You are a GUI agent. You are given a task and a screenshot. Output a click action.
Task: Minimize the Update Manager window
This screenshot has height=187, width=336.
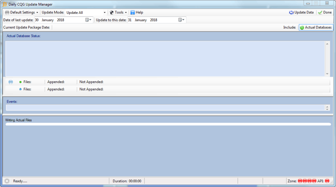(x=308, y=3)
